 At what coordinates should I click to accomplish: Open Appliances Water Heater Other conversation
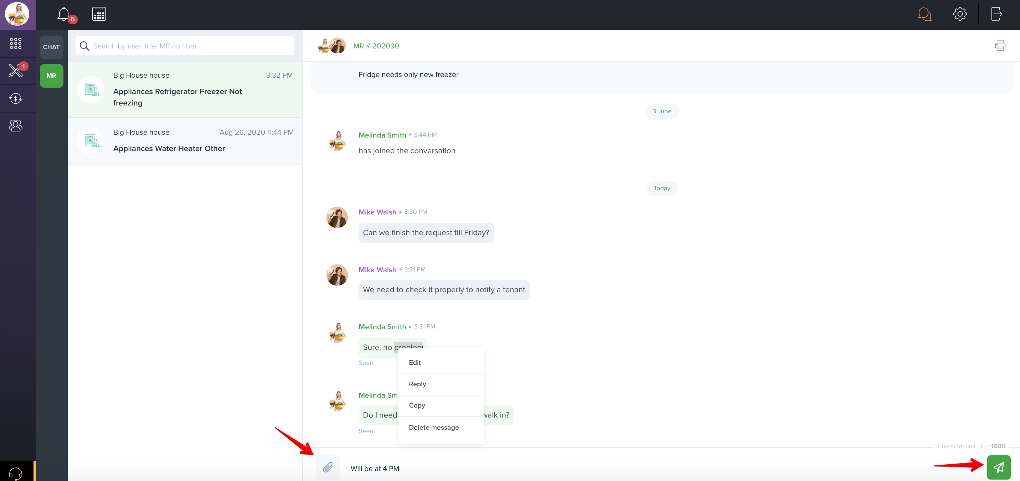(185, 141)
